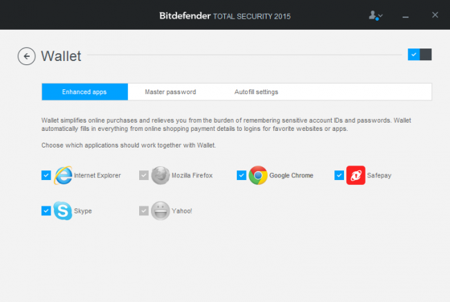Uncheck the Google Chrome checkbox
Screen dimensions: 450x302
242,175
